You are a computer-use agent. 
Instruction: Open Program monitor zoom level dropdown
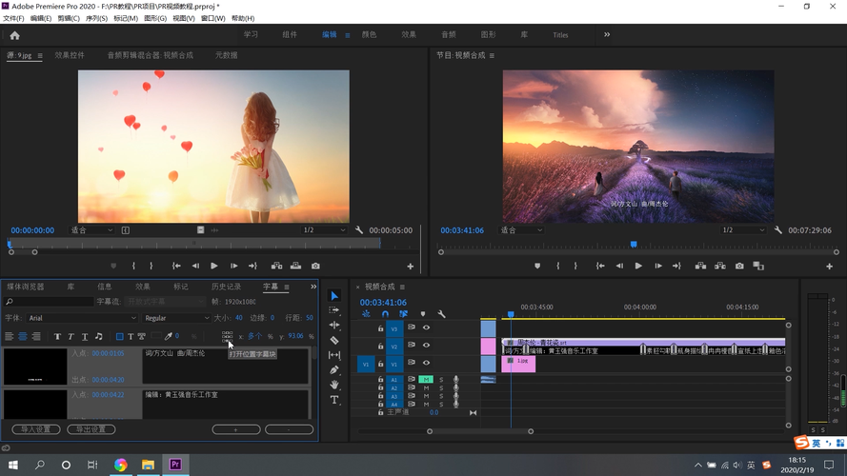tap(521, 229)
